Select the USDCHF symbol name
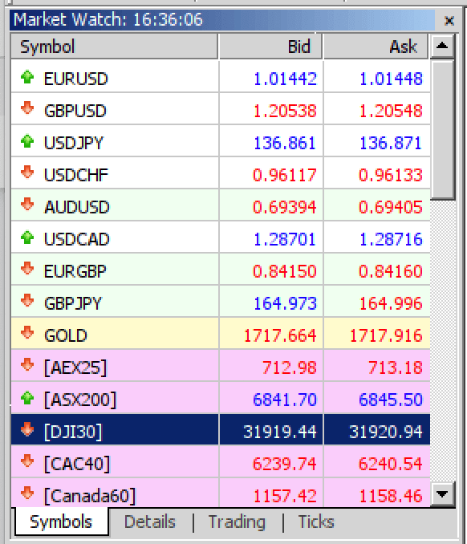467x544 pixels. click(76, 175)
